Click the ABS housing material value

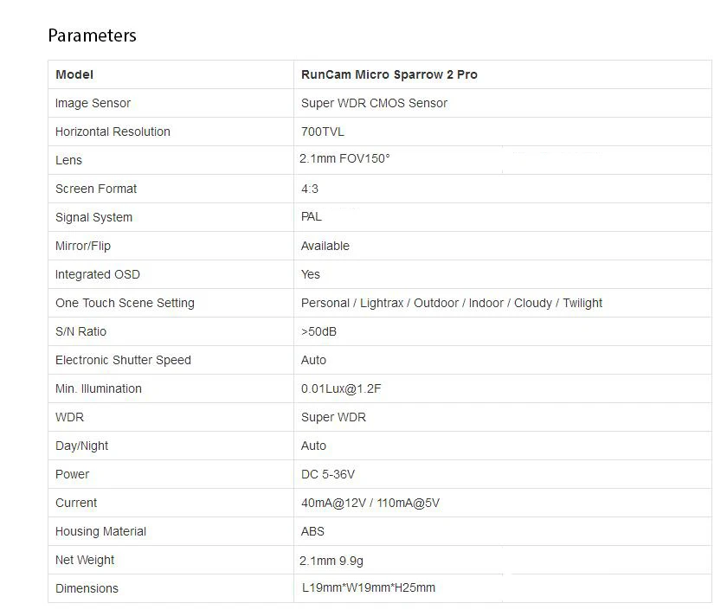tap(312, 531)
